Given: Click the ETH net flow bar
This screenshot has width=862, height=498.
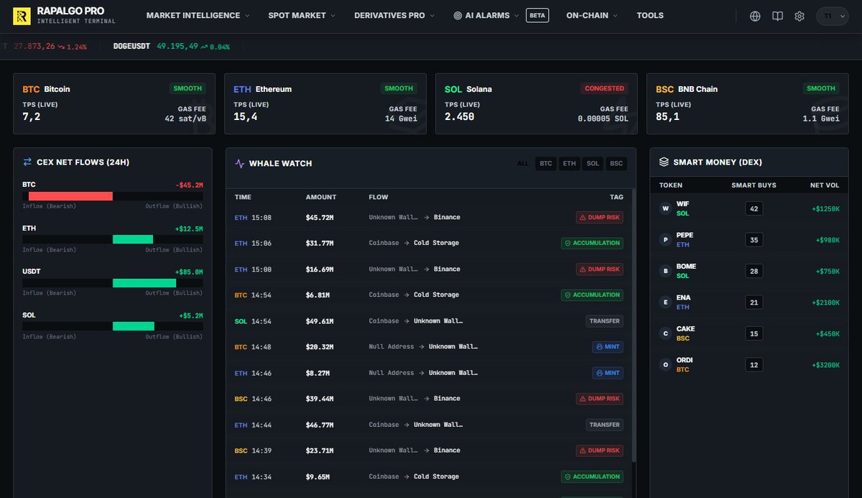Looking at the screenshot, I should point(113,239).
